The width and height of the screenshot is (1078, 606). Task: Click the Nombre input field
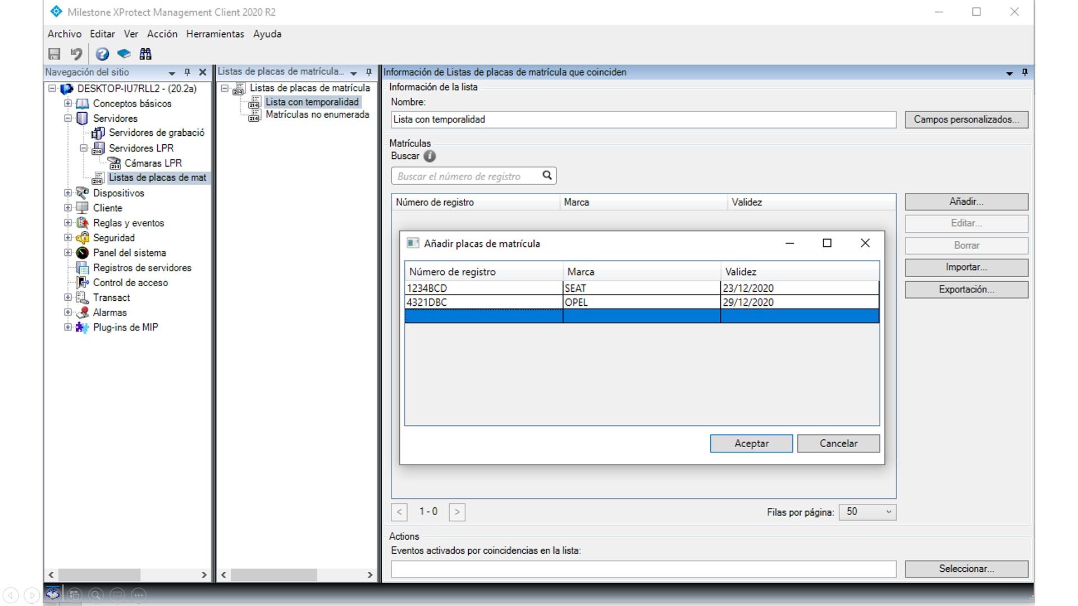(x=643, y=120)
